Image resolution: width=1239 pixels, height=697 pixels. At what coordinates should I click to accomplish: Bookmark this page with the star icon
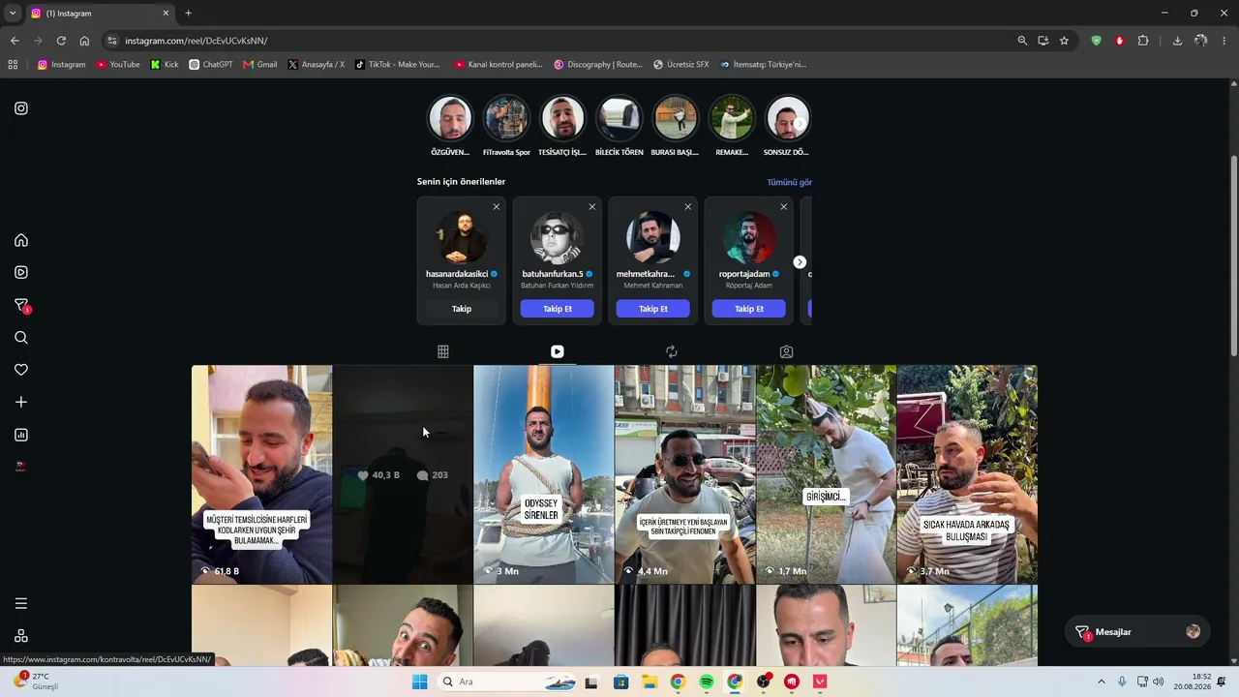pos(1064,41)
